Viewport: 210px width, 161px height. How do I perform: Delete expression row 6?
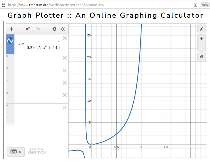[65, 108]
